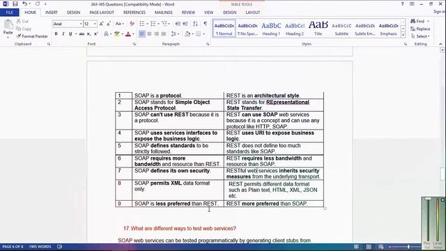Image resolution: width=446 pixels, height=251 pixels.
Task: Click the 1905 WORDS count
Action: [40, 246]
